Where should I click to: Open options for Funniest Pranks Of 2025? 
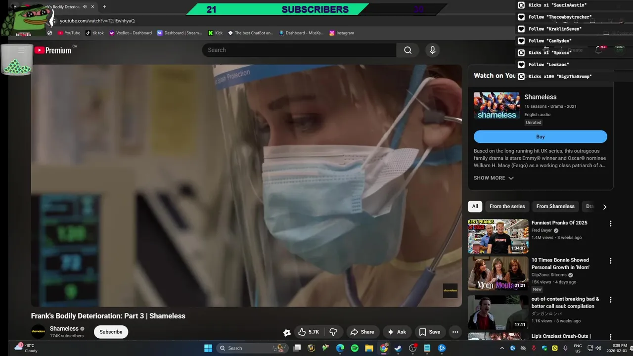click(610, 223)
